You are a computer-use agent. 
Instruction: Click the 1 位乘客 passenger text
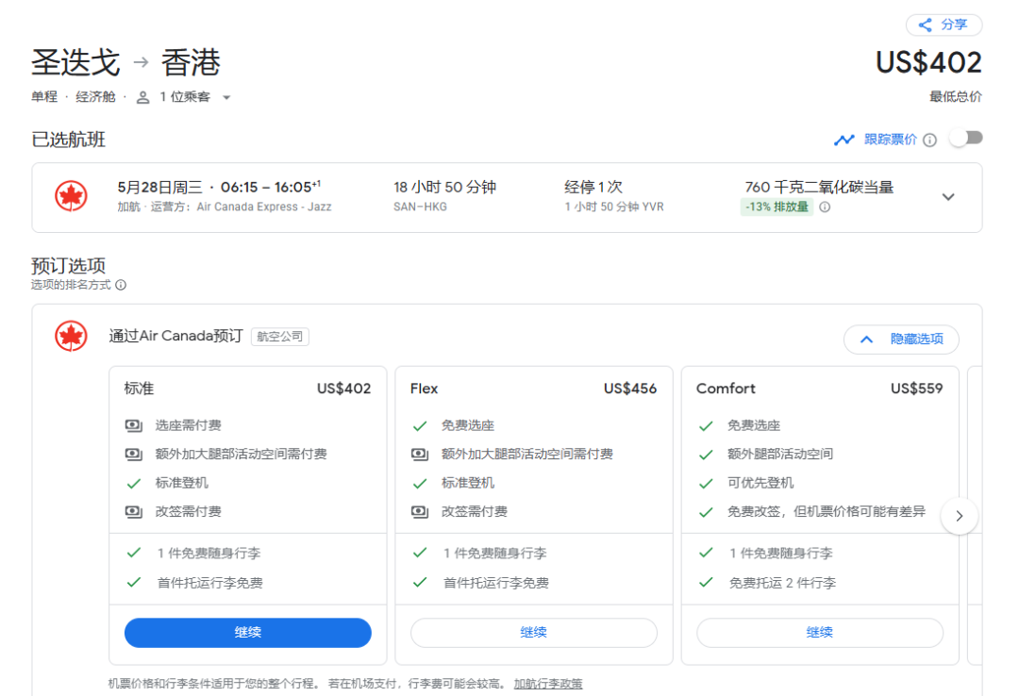(185, 97)
